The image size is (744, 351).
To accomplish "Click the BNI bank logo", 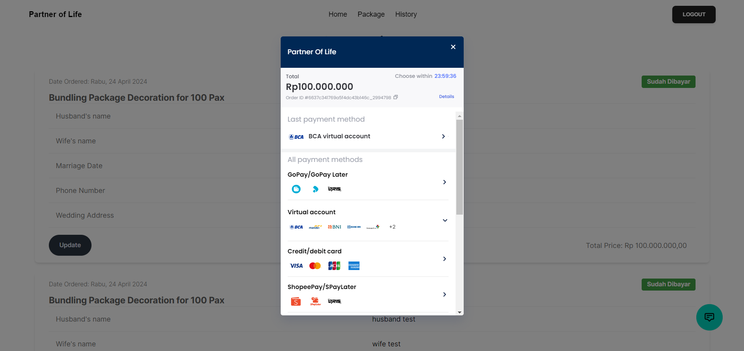I will [334, 227].
